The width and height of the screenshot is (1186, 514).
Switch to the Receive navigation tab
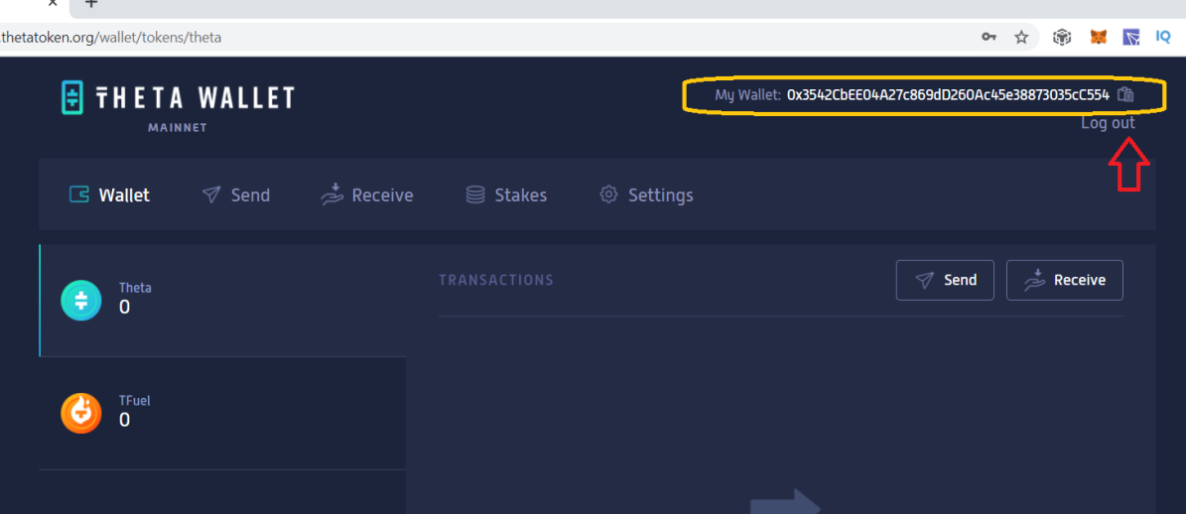pyautogui.click(x=367, y=194)
